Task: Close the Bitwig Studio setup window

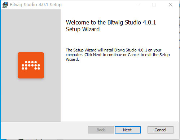Action: pyautogui.click(x=171, y=5)
